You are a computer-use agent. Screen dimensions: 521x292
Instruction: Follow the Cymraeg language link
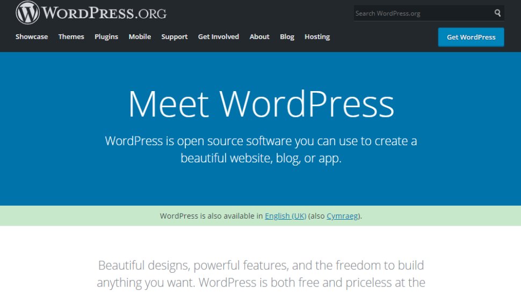click(342, 216)
